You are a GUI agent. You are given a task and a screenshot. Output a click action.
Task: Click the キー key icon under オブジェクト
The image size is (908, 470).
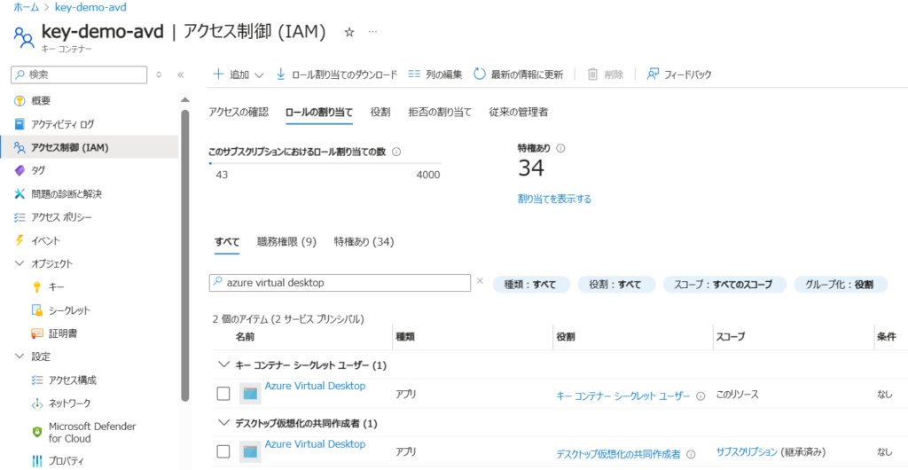37,287
